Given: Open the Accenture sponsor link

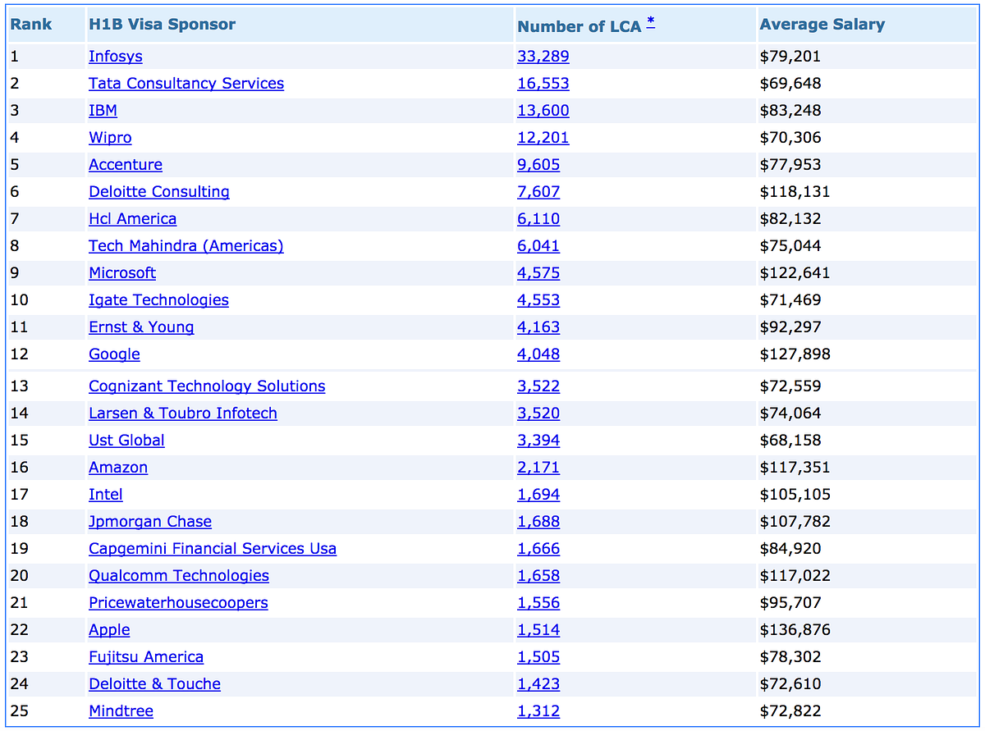Looking at the screenshot, I should (x=126, y=165).
